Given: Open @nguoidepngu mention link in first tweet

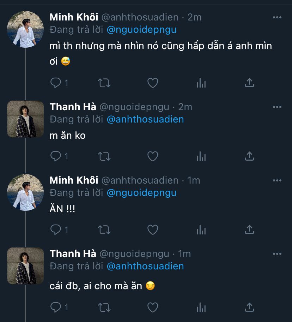Looking at the screenshot, I should tap(141, 30).
